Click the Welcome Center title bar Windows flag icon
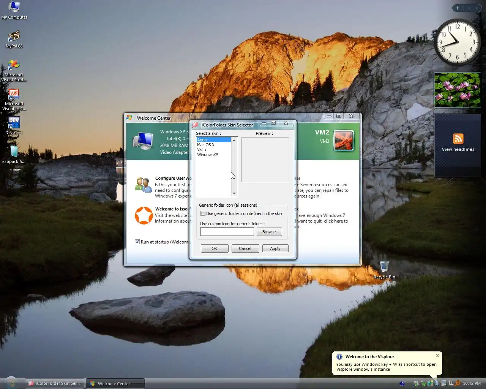This screenshot has height=389, width=486. 129,118
